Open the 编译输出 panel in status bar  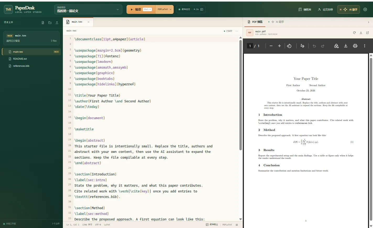(212, 225)
